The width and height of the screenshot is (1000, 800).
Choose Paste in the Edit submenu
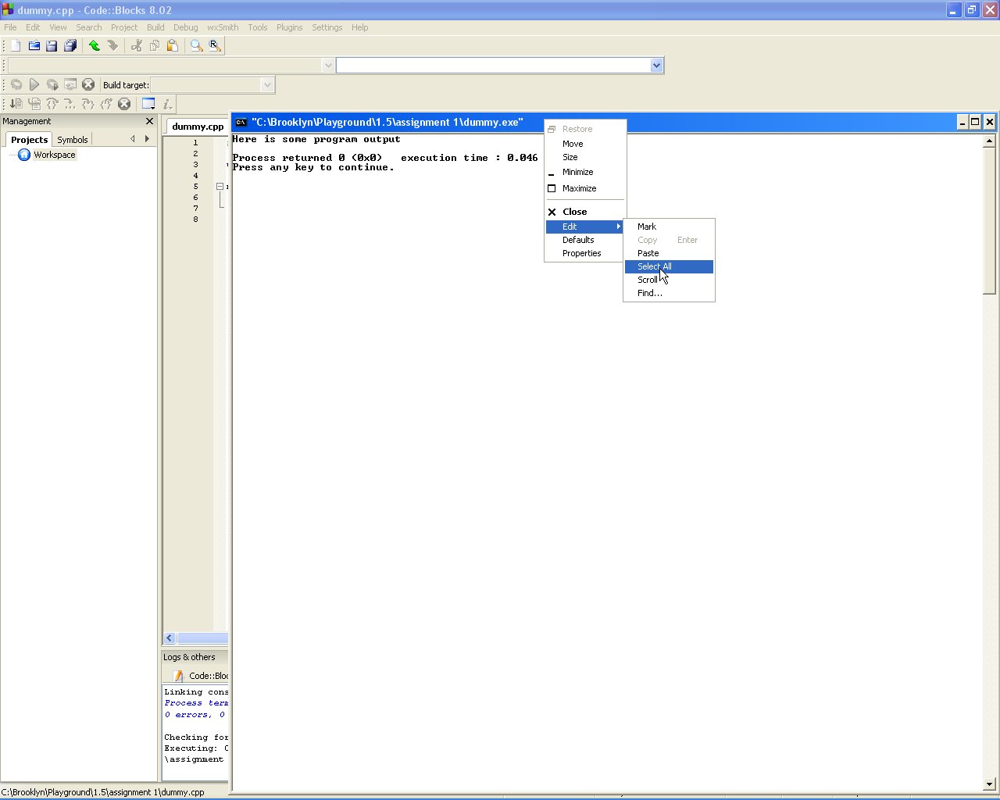[669, 253]
